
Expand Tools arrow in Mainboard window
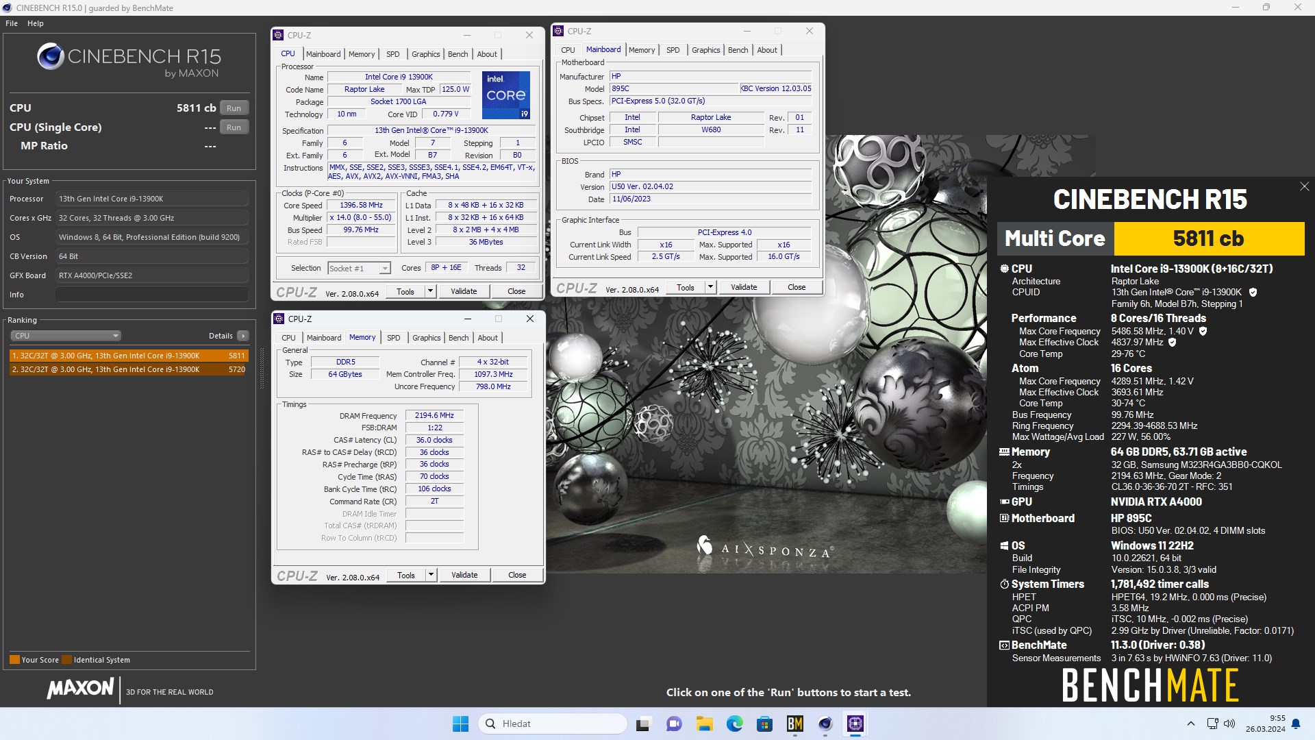(710, 287)
